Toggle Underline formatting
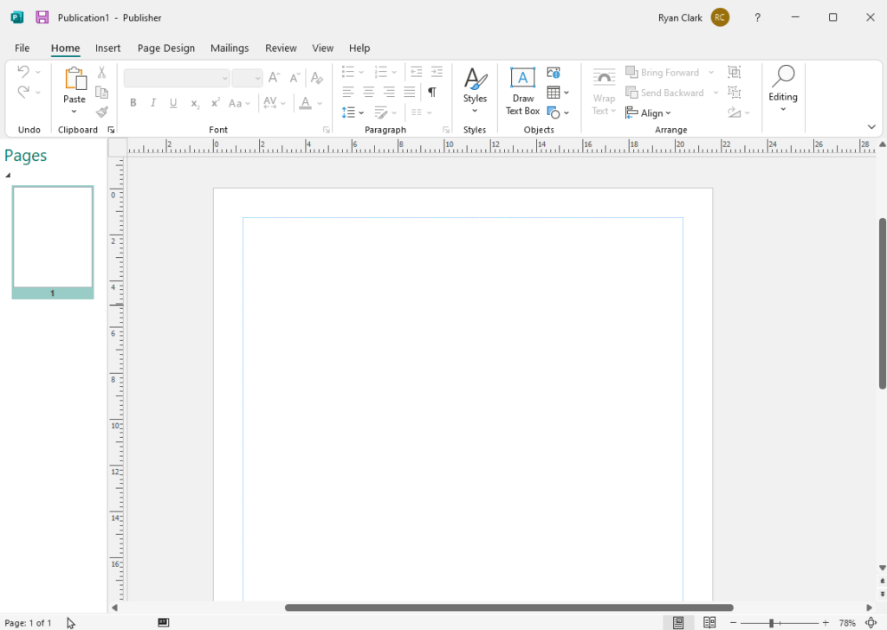 173,103
